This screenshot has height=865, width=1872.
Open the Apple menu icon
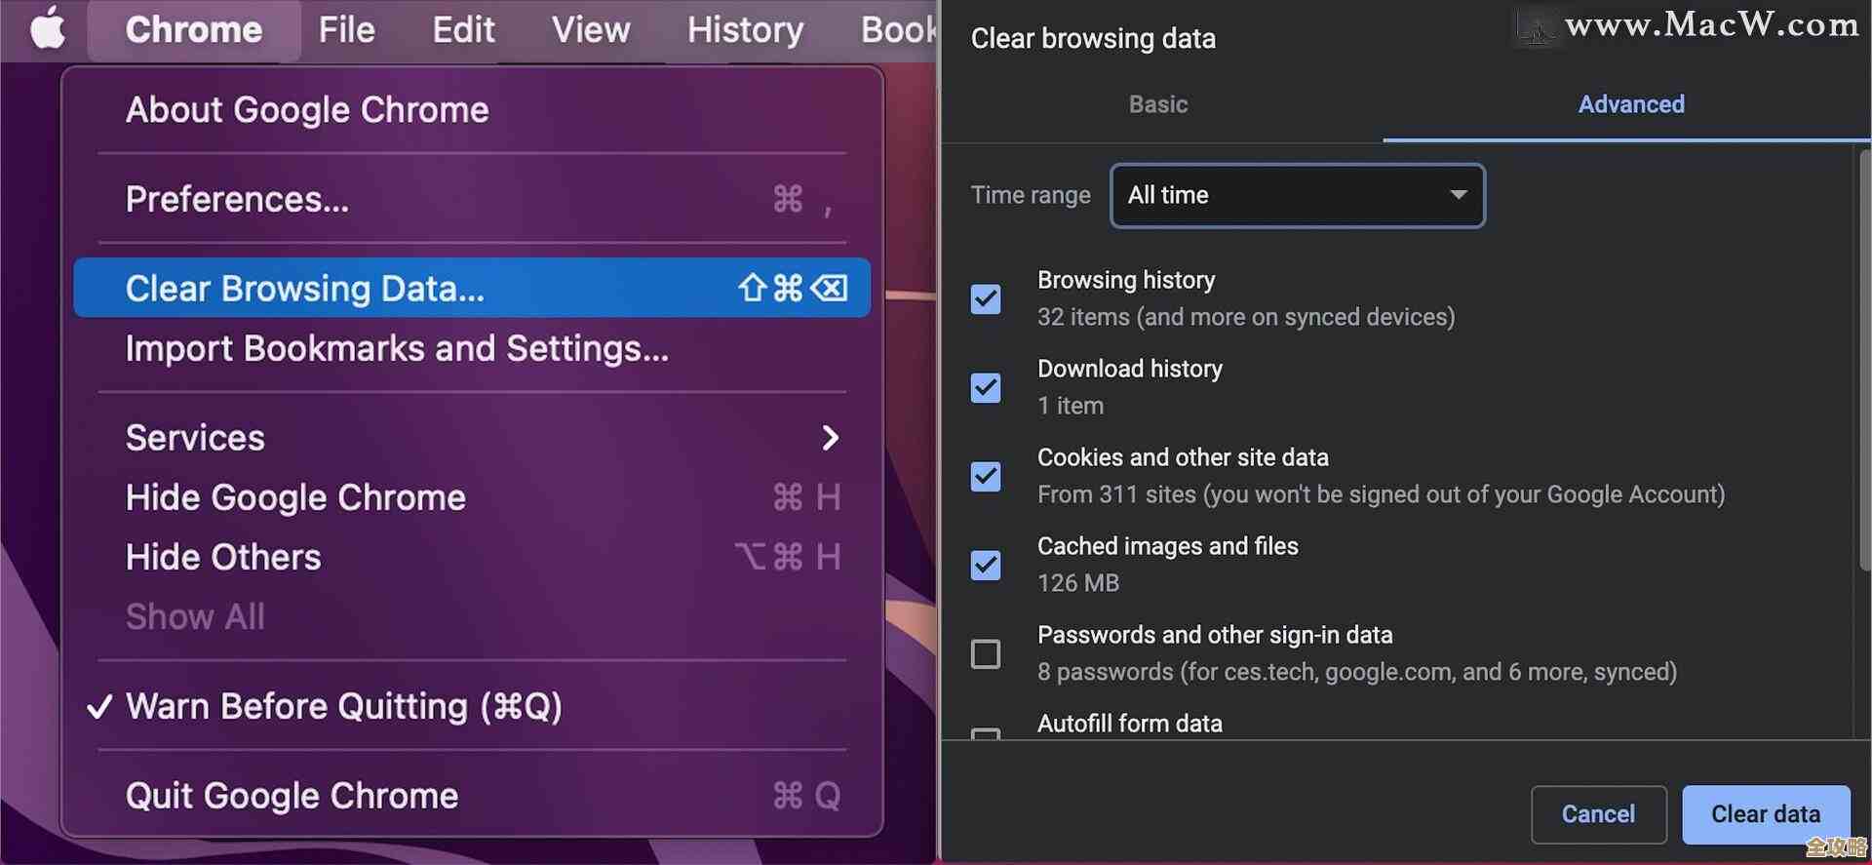coord(47,29)
